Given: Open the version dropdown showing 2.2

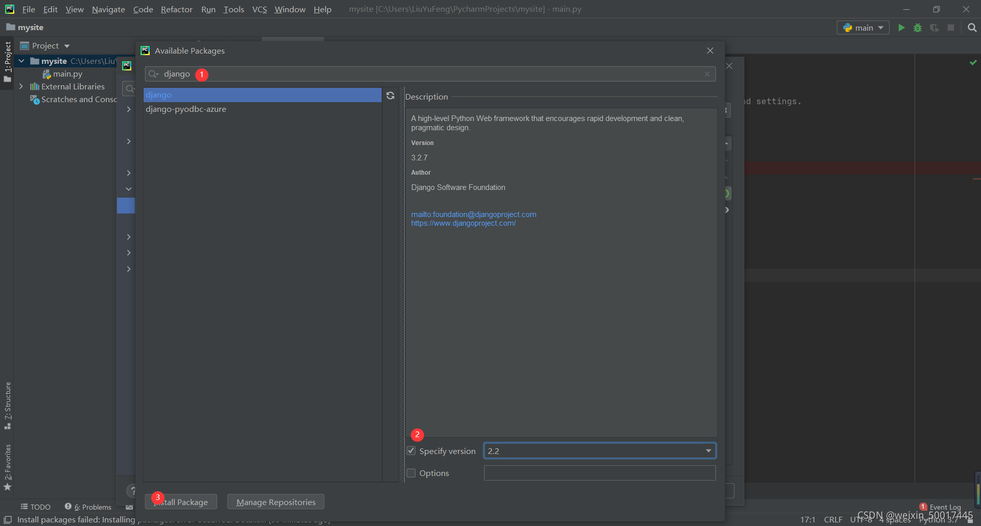Looking at the screenshot, I should click(600, 451).
